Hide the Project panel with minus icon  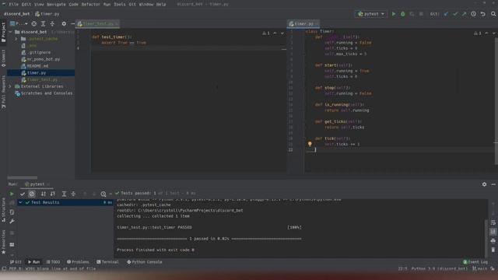pyautogui.click(x=72, y=24)
